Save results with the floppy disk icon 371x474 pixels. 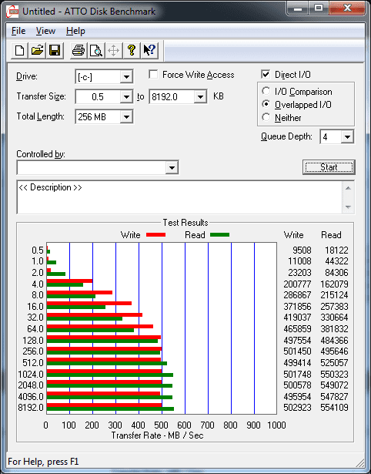pos(55,51)
